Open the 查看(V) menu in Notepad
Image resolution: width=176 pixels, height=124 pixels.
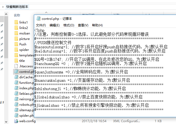pos(83,25)
